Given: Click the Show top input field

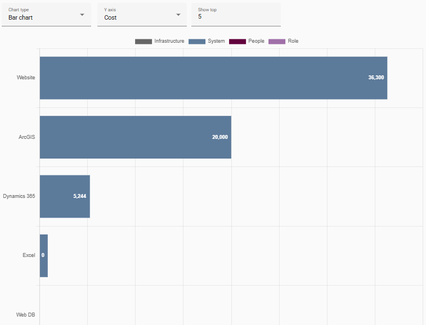Looking at the screenshot, I should pyautogui.click(x=236, y=15).
